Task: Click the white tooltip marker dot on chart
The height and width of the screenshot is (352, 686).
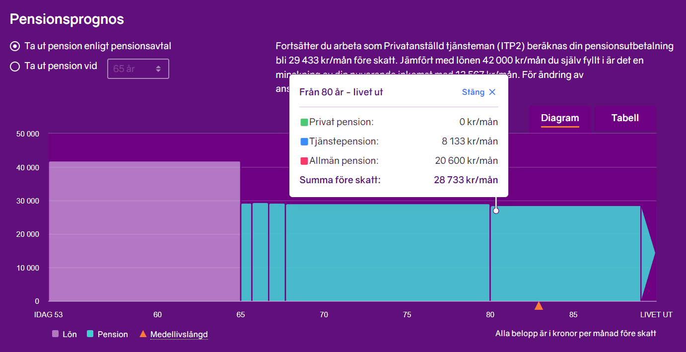Action: (x=495, y=211)
